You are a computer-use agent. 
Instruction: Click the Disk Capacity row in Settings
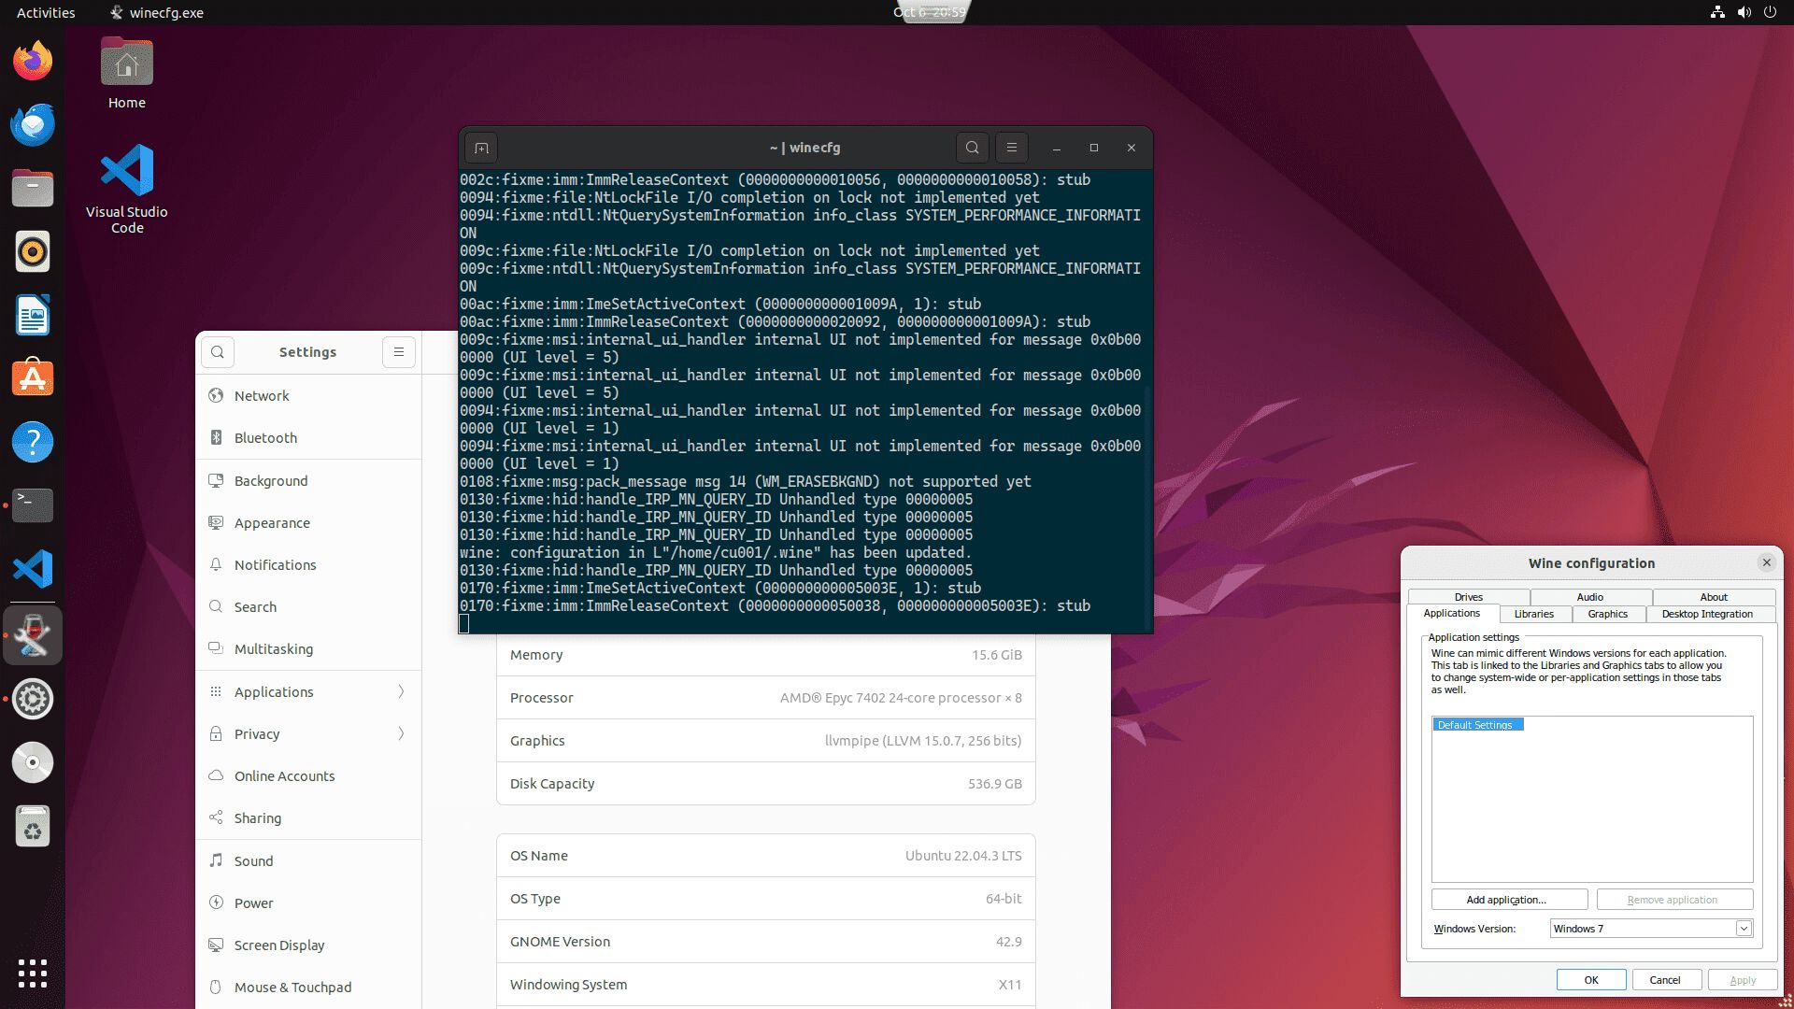pos(766,784)
